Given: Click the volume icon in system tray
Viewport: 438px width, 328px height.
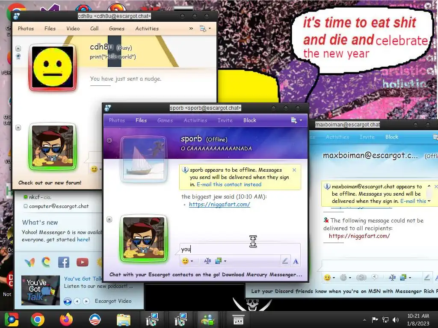Looking at the screenshot, I should (x=396, y=320).
